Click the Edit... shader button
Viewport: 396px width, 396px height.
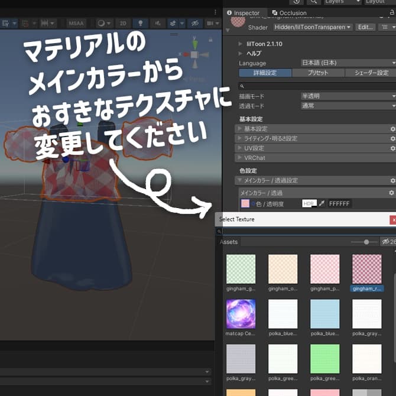[366, 27]
